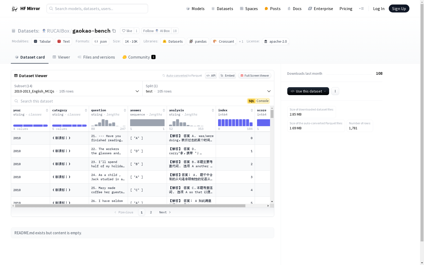This screenshot has height=265, width=424.
Task: Sort the question column
Action: (x=125, y=110)
